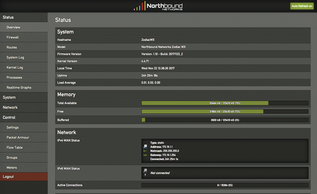This screenshot has width=317, height=194.
Task: Click the IPv6 WAN unknown interface icon
Action: pyautogui.click(x=145, y=171)
